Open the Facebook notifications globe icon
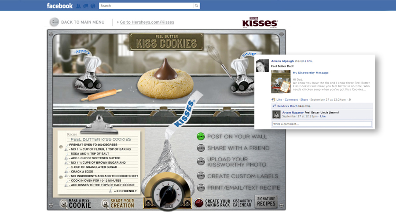The width and height of the screenshot is (396, 220). pos(93,6)
